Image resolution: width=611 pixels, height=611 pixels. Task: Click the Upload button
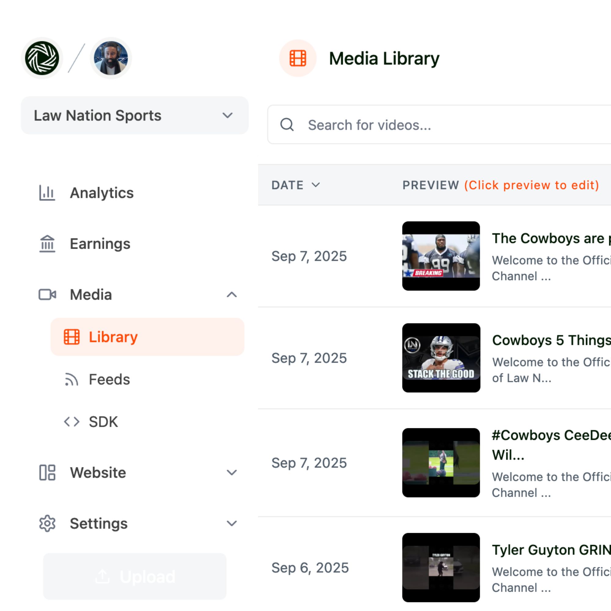tap(135, 576)
